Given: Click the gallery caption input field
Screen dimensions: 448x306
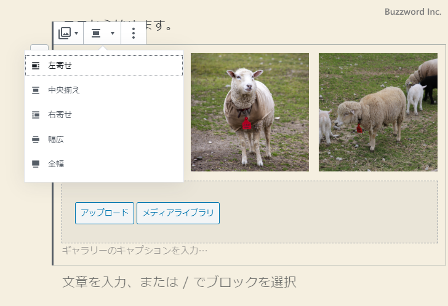Looking at the screenshot, I should (x=135, y=251).
